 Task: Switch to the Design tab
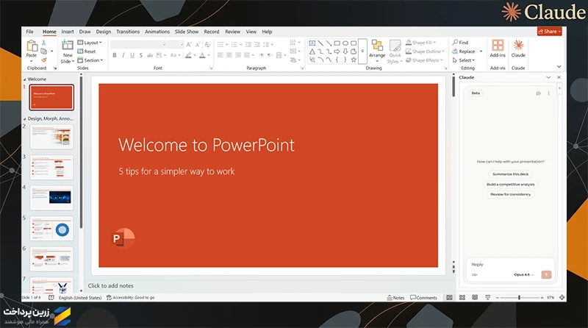[x=103, y=32]
